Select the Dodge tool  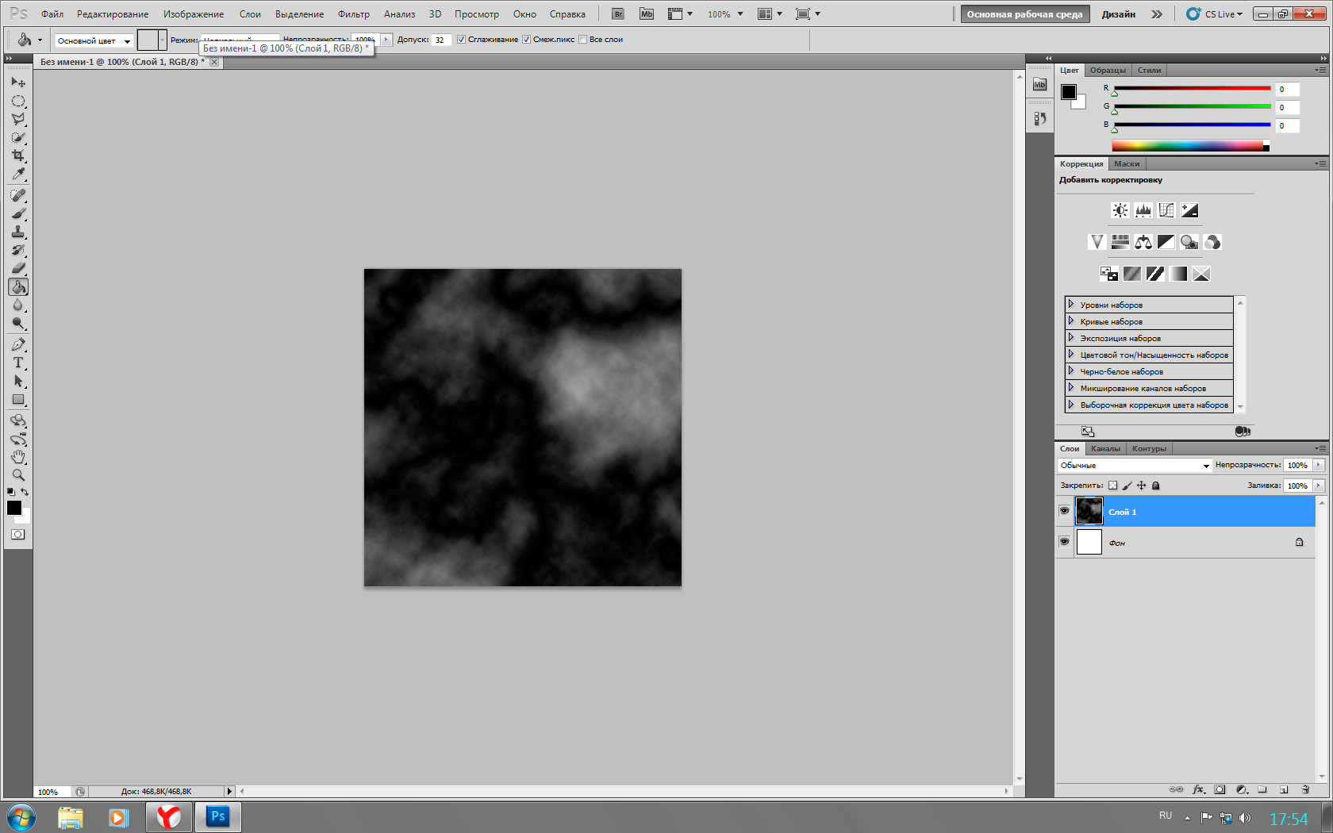point(18,324)
